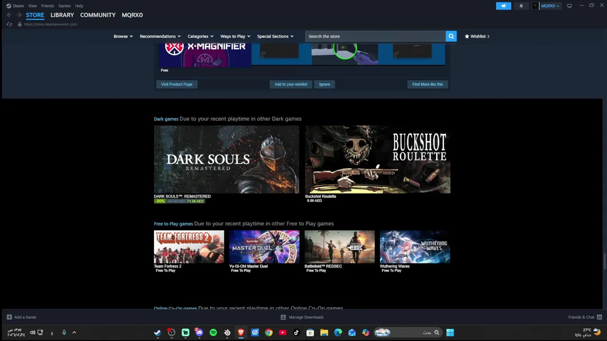Show hidden system tray icons

click(74, 332)
